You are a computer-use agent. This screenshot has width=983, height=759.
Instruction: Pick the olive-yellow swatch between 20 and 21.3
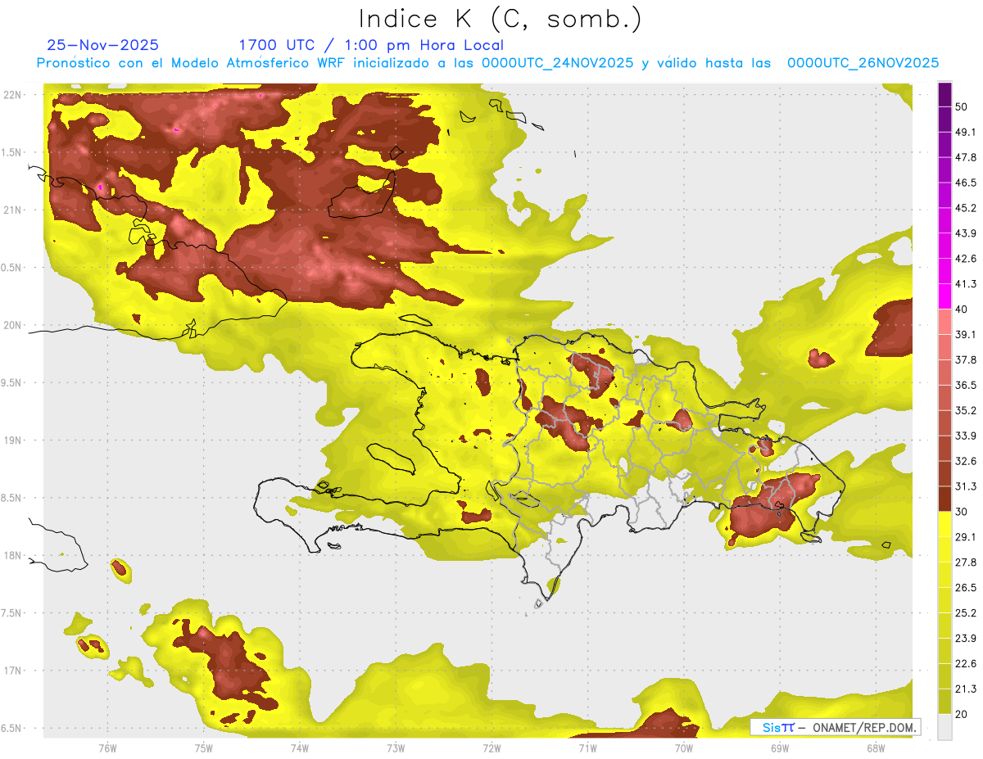944,702
